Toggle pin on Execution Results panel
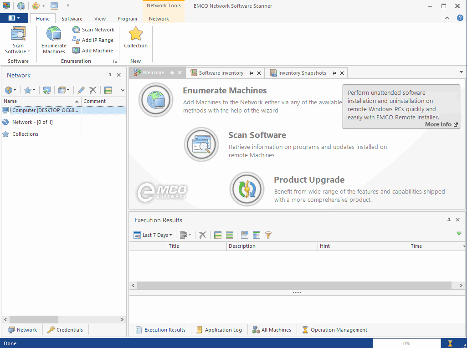 point(449,220)
